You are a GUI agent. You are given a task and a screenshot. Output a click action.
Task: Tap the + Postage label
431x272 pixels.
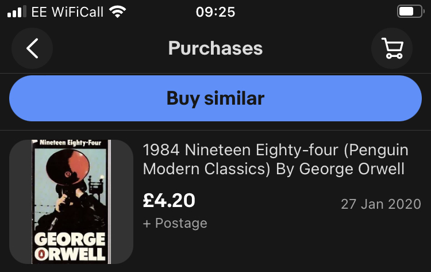[175, 223]
